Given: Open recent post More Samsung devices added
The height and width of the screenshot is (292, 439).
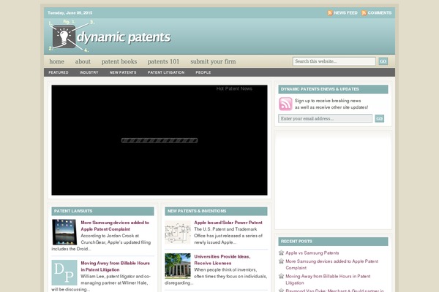Looking at the screenshot, I should (331, 264).
